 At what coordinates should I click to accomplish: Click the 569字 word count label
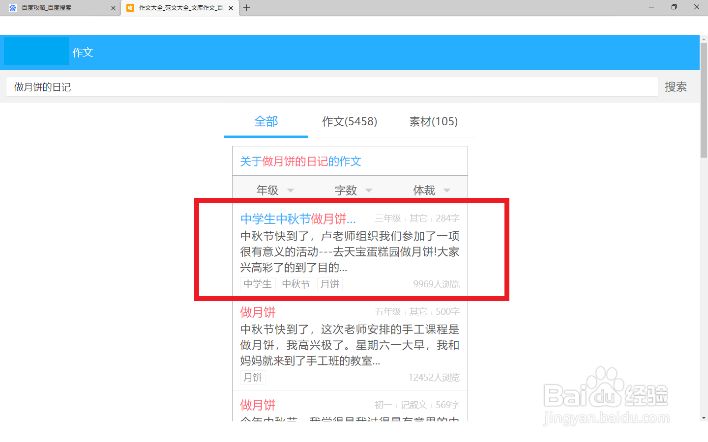[448, 405]
